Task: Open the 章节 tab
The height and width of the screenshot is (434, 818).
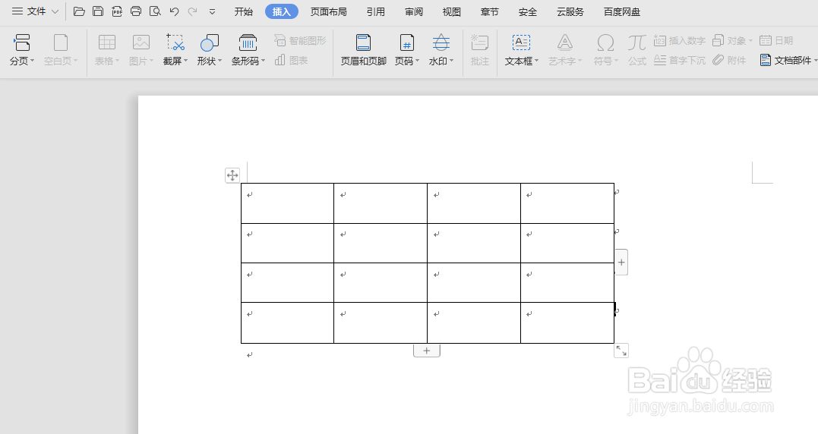Action: tap(489, 11)
